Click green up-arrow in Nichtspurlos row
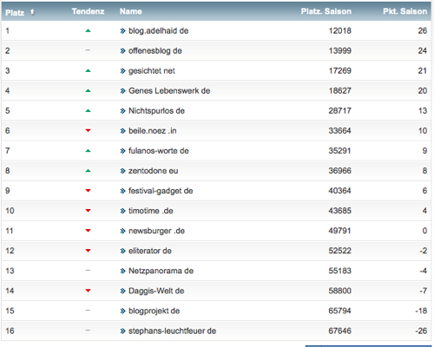The width and height of the screenshot is (434, 347). [x=88, y=110]
